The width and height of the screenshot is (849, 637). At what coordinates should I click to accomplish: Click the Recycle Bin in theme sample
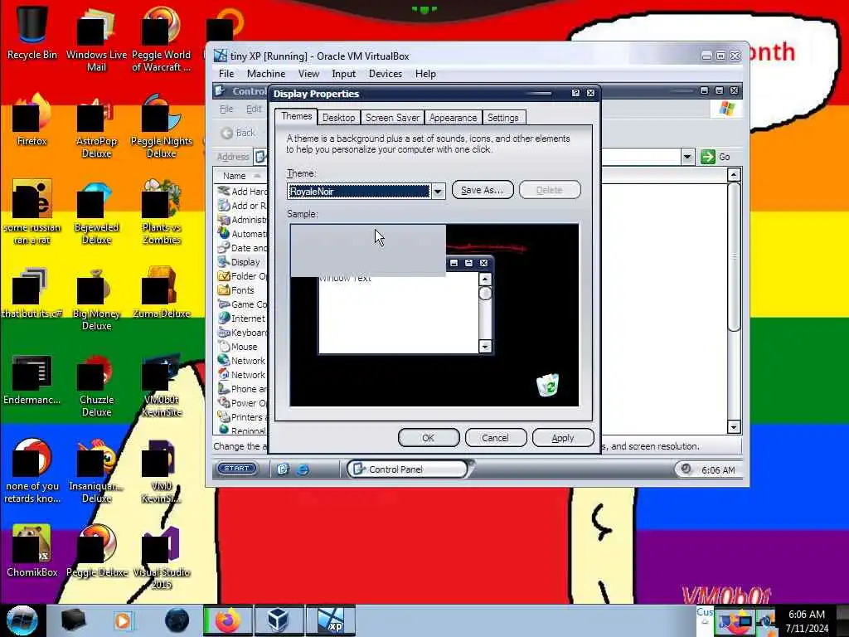[x=548, y=385]
